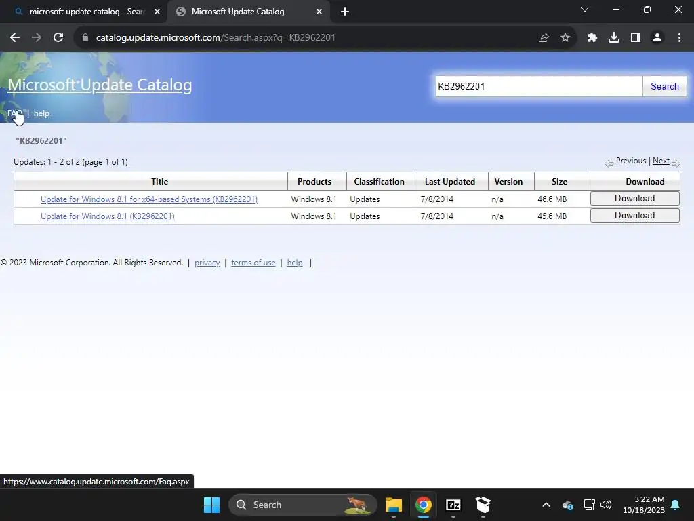Open the terms of use footer link
Viewport: 694px width, 521px height.
tap(253, 263)
